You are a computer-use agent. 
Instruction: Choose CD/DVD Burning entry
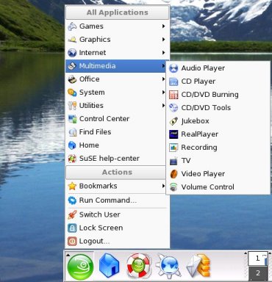218,95
